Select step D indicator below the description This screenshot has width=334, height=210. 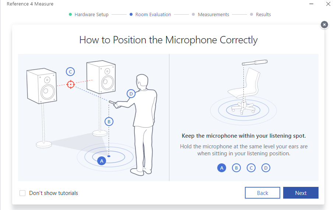click(x=266, y=168)
